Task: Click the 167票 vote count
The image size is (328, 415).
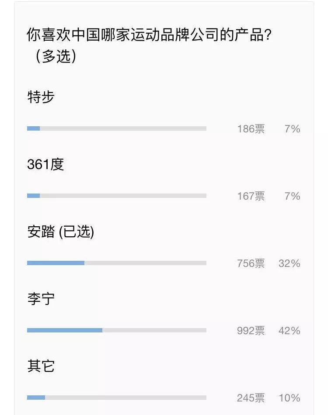Action: tap(251, 196)
